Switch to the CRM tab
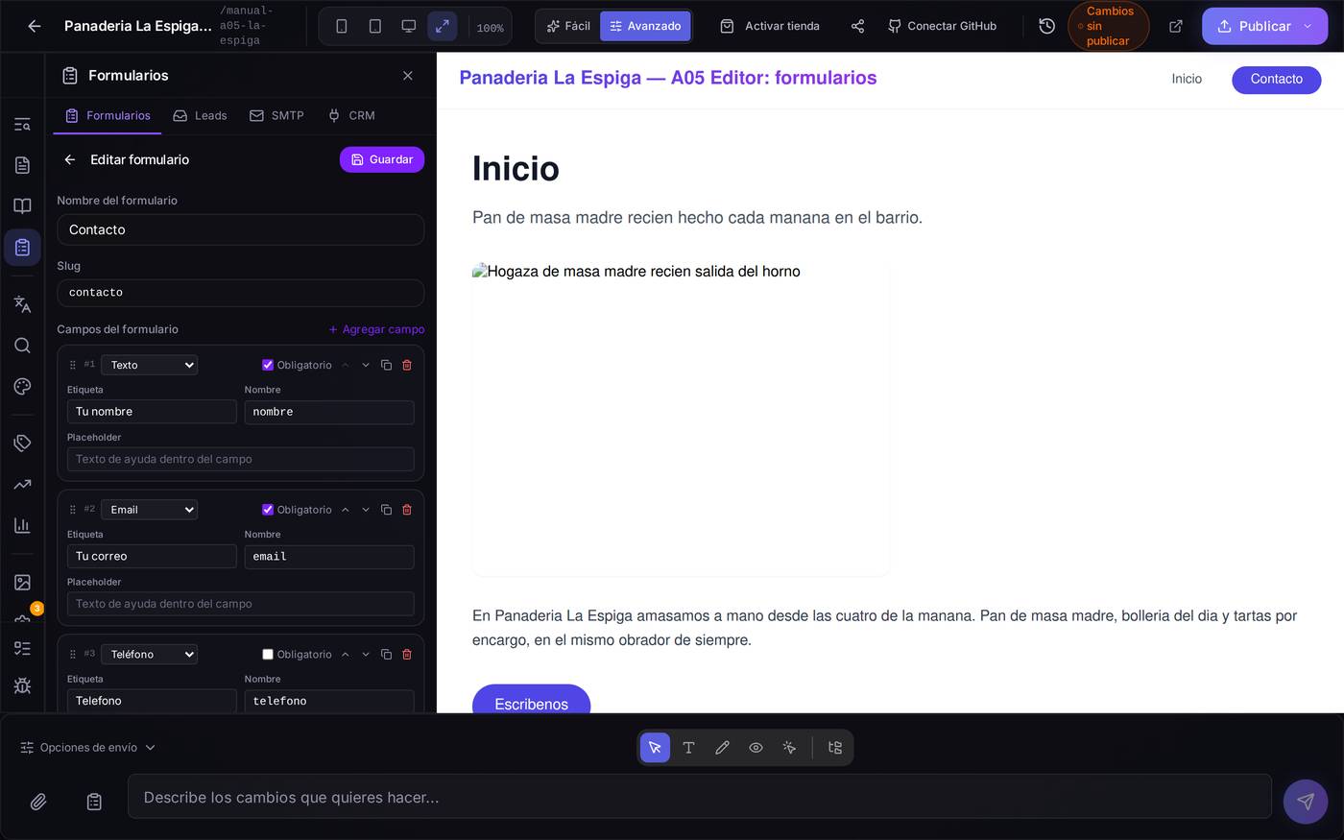The width and height of the screenshot is (1344, 840). [x=351, y=115]
